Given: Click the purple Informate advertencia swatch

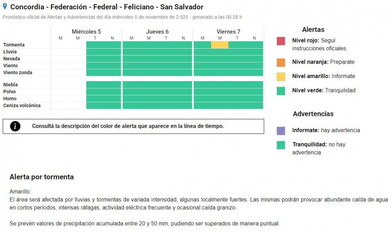Looking at the screenshot, I should pos(281,130).
